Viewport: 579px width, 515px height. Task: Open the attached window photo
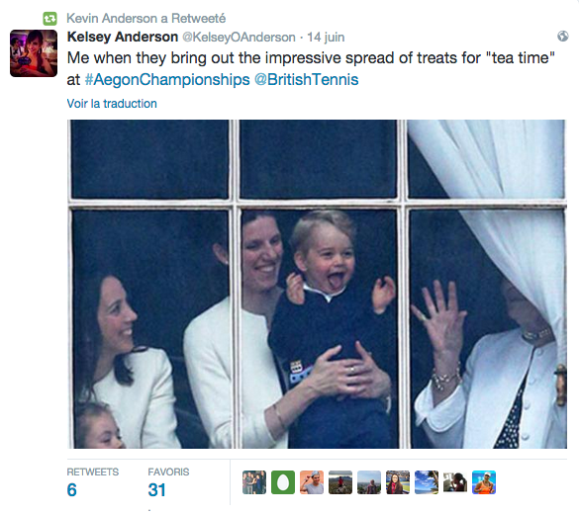tap(317, 284)
